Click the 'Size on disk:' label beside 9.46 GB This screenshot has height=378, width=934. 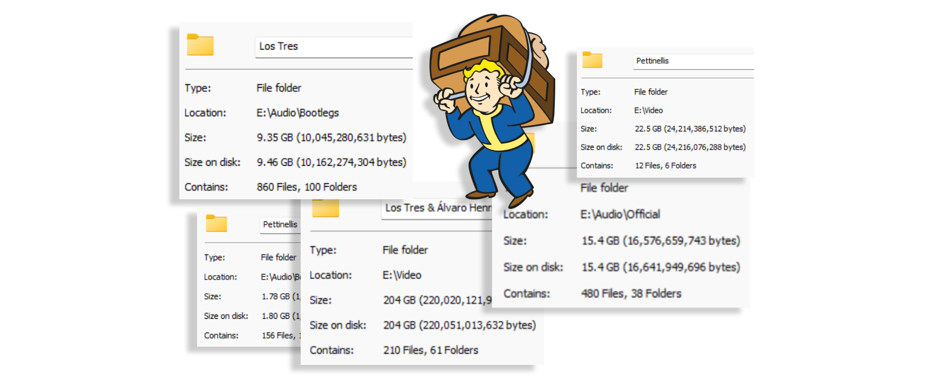point(212,162)
